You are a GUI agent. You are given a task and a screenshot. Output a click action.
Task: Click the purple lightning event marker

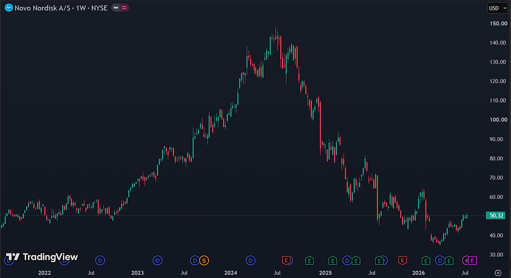466,260
